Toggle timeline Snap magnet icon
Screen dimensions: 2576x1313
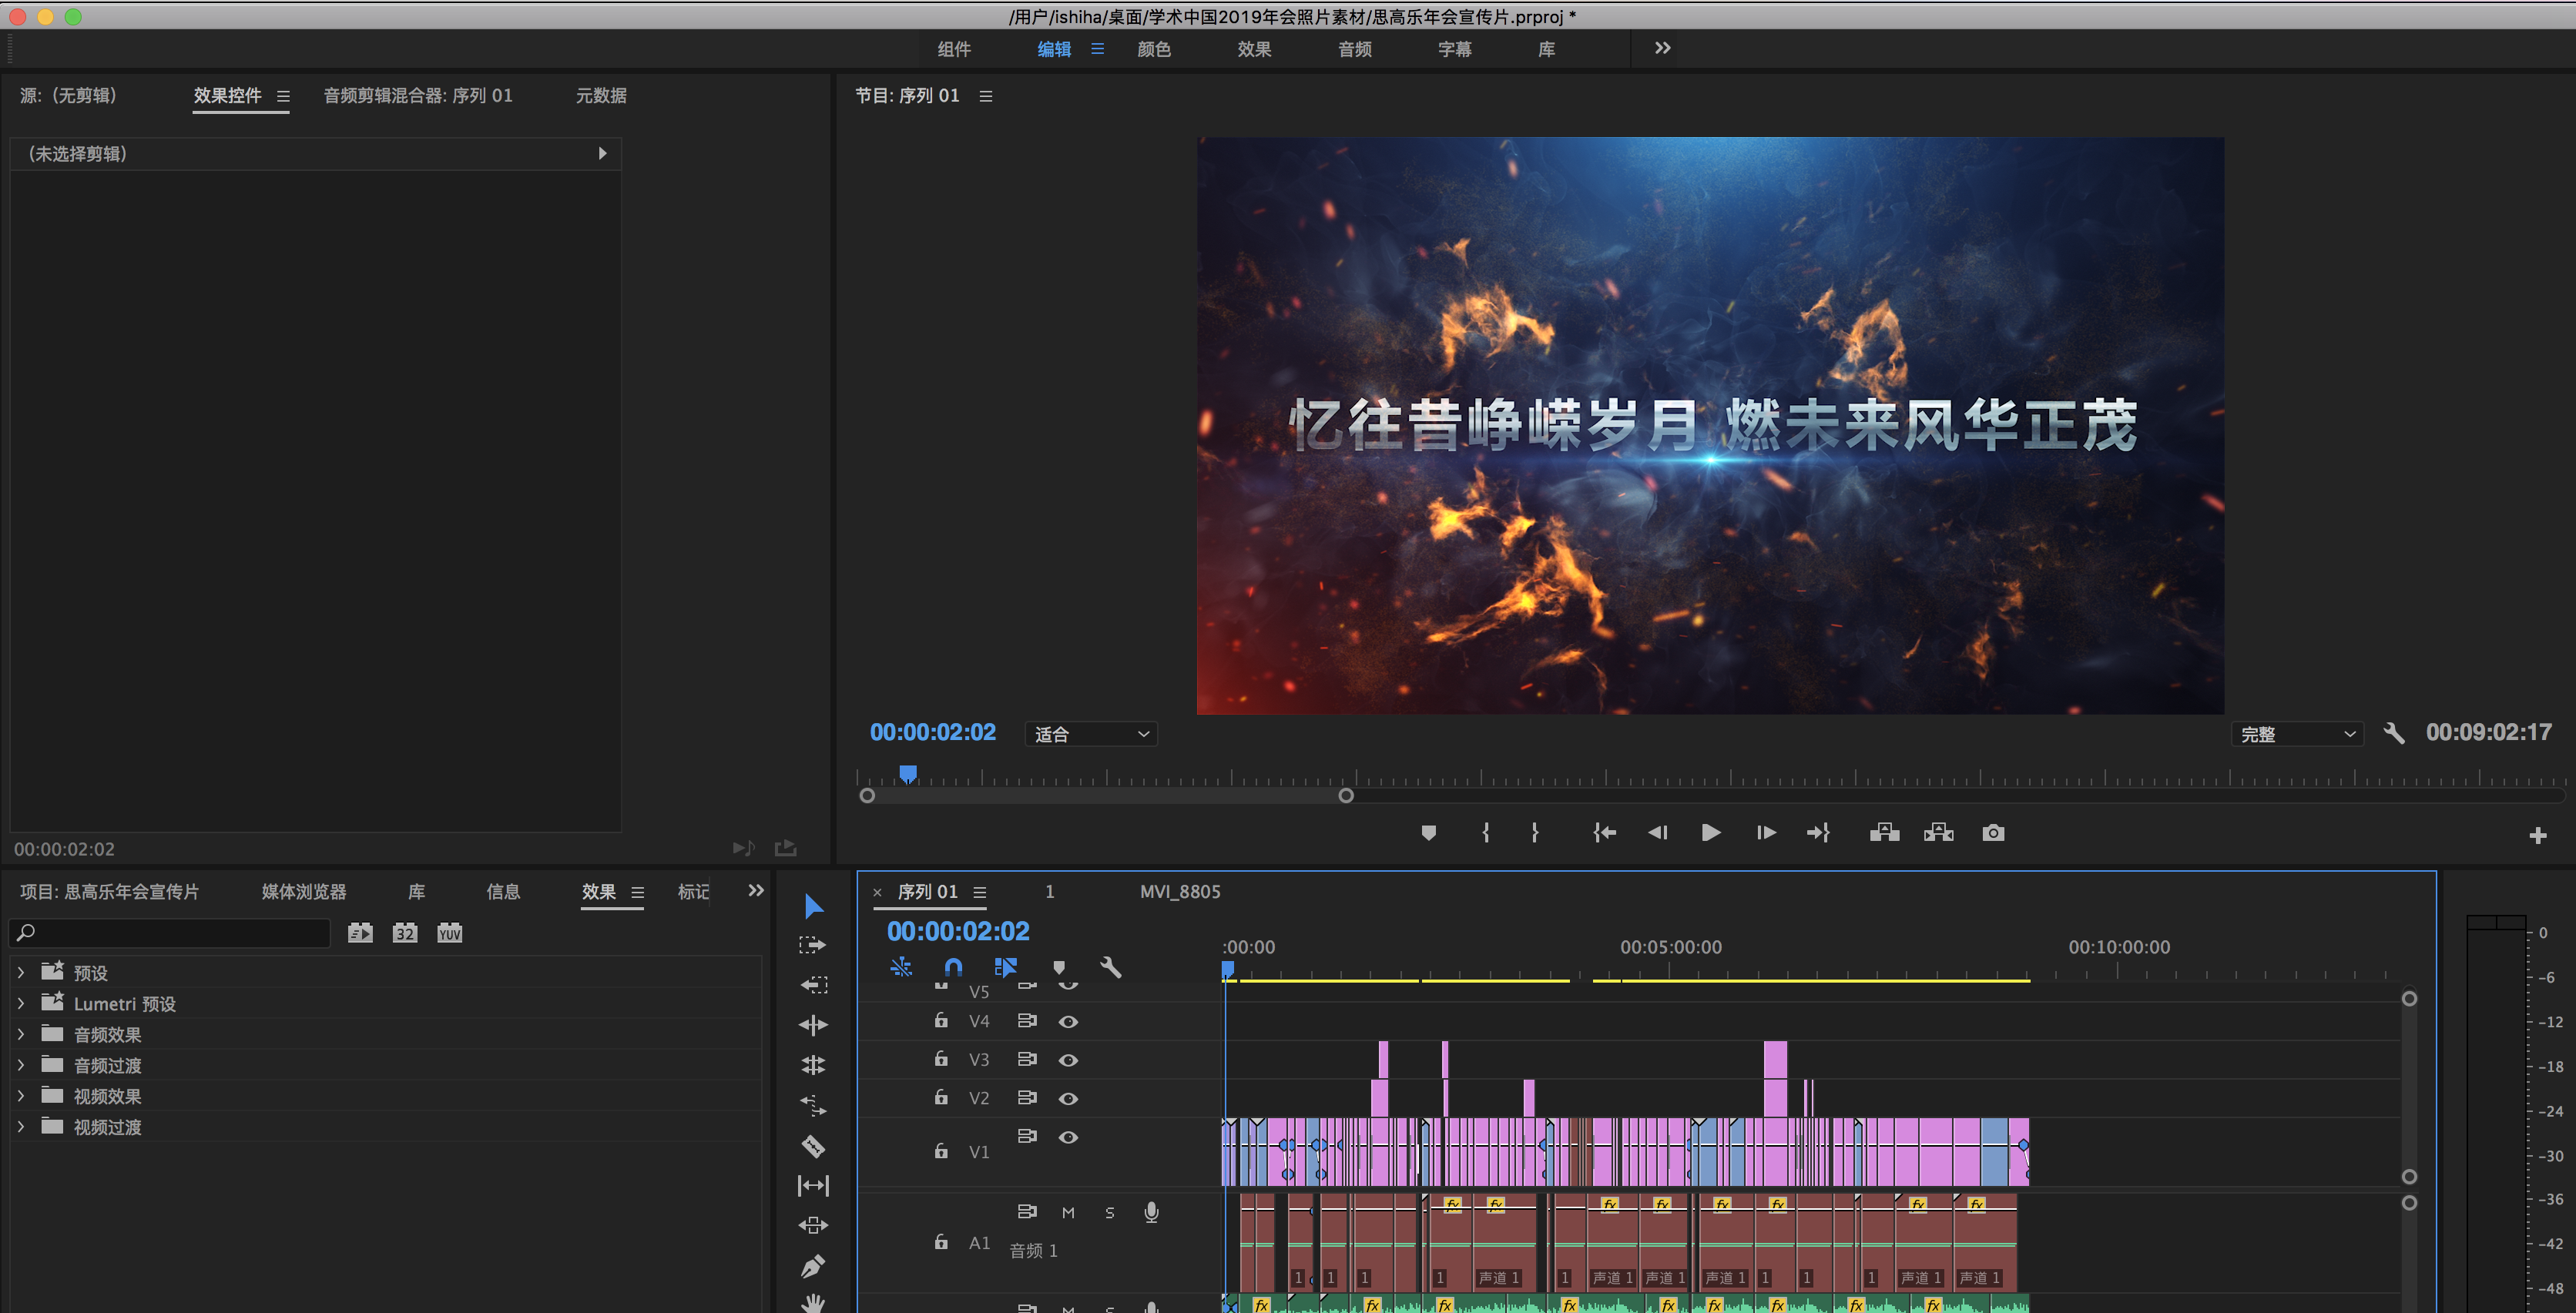tap(953, 967)
